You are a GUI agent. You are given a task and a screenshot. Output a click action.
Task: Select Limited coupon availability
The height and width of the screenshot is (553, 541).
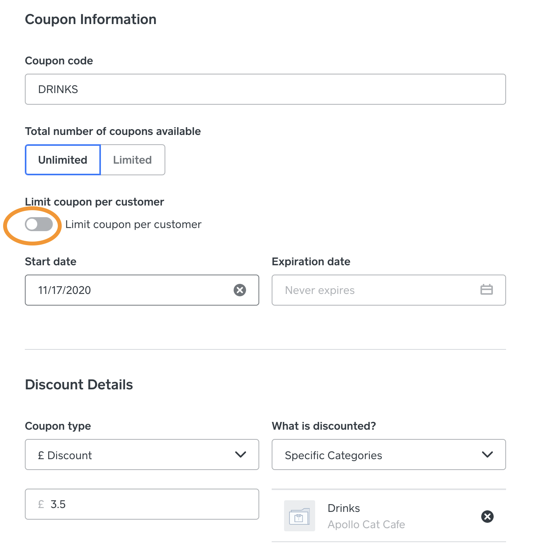click(x=132, y=160)
